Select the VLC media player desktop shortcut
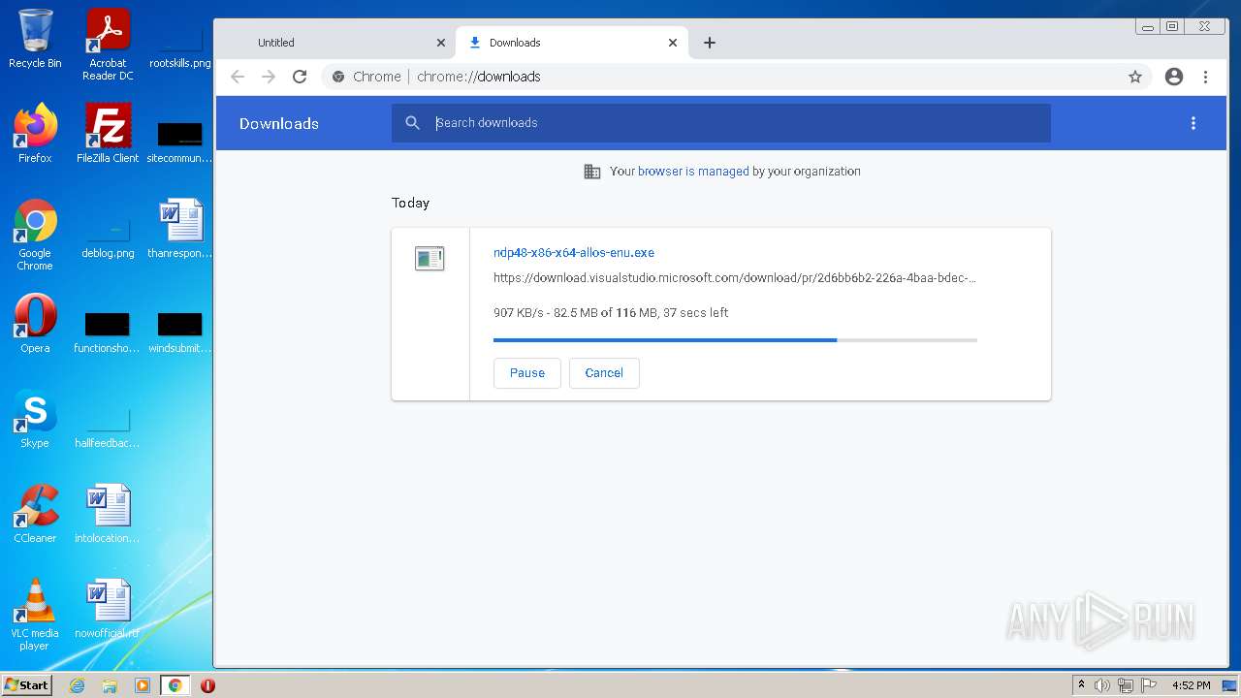Screen dimensions: 1241x698 [x=35, y=615]
